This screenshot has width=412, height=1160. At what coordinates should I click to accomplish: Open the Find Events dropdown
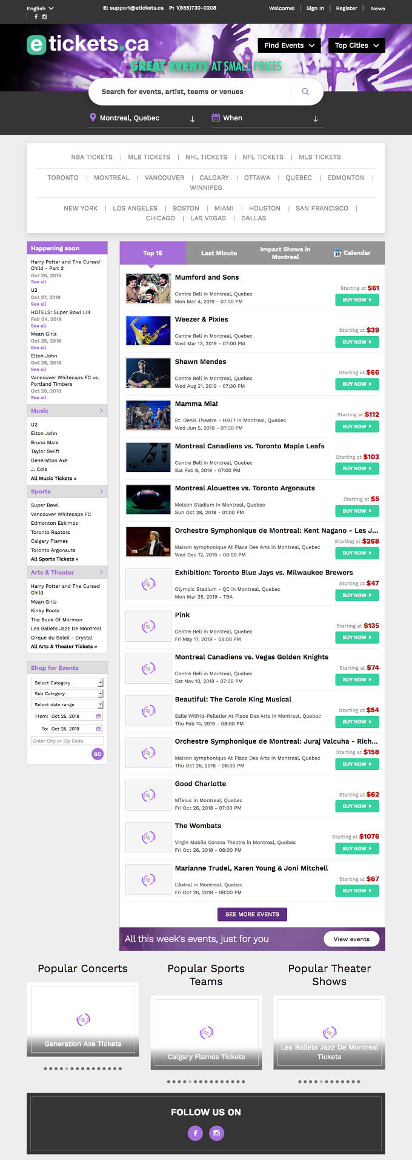coord(289,46)
